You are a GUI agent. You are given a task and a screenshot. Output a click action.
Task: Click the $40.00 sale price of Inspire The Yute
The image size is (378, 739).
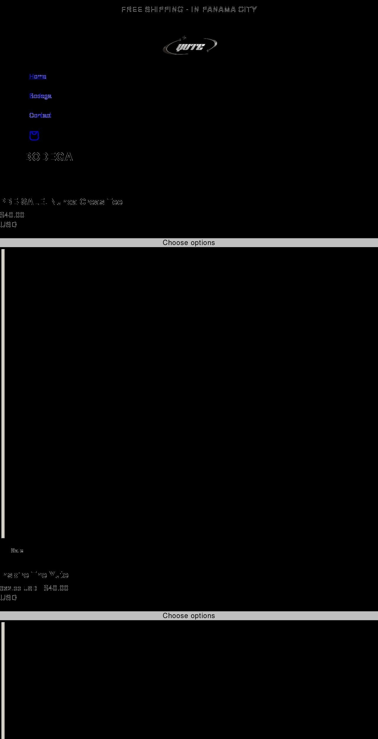click(x=56, y=588)
